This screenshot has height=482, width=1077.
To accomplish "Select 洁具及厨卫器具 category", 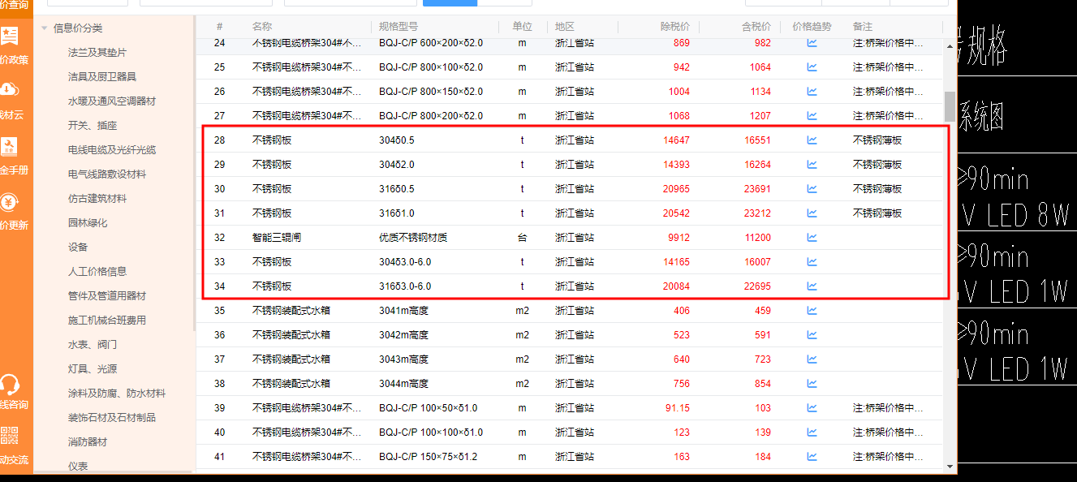I will 102,77.
